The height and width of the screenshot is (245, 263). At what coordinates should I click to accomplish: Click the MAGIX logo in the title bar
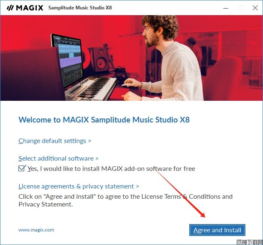tap(25, 8)
